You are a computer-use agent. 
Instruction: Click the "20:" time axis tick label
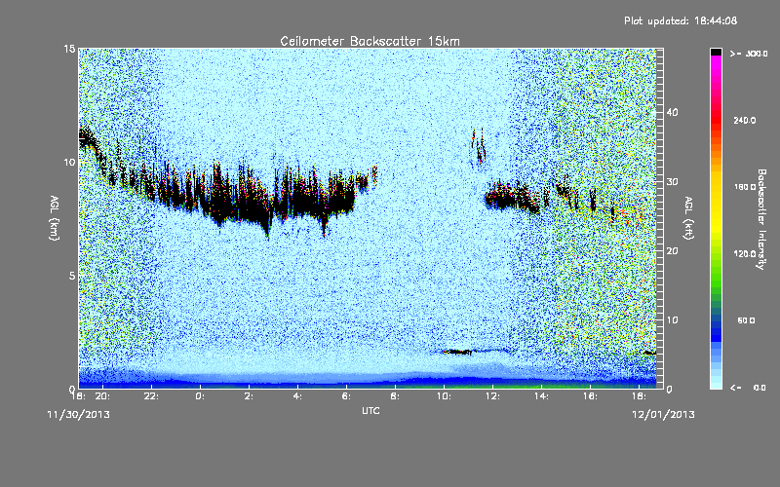pos(102,396)
